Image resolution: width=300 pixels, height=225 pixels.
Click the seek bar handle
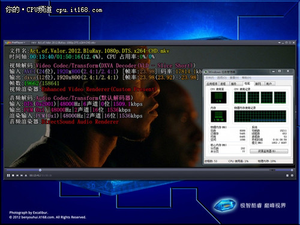[40, 170]
